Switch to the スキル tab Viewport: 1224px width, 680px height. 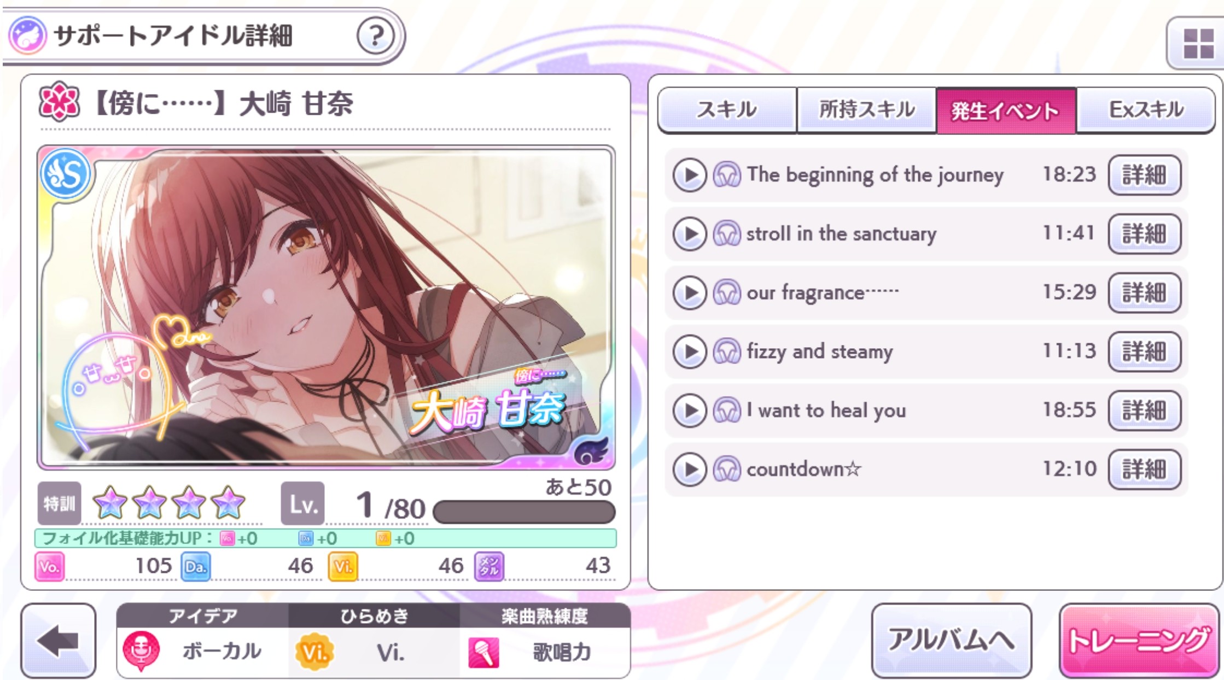(727, 110)
